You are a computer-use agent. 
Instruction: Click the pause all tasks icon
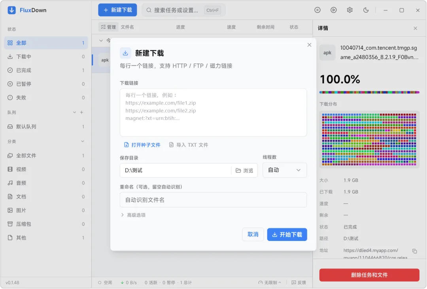click(x=317, y=10)
